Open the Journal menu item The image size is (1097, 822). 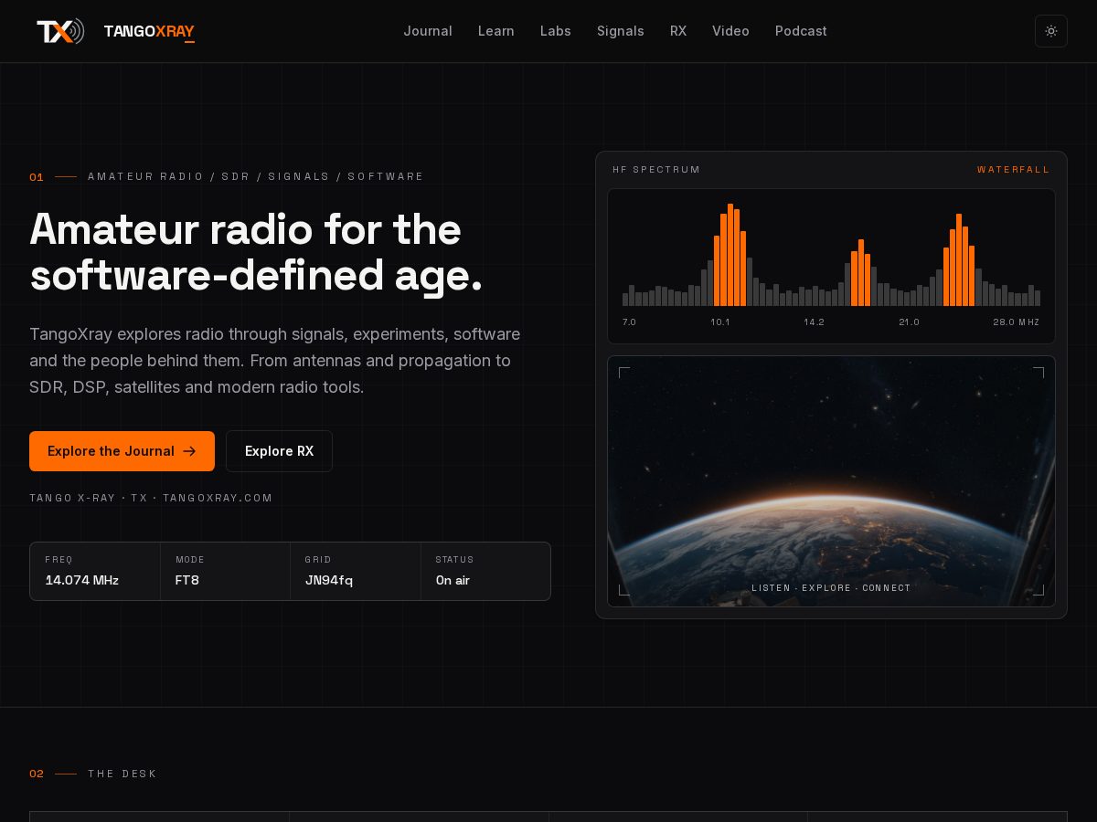(428, 31)
